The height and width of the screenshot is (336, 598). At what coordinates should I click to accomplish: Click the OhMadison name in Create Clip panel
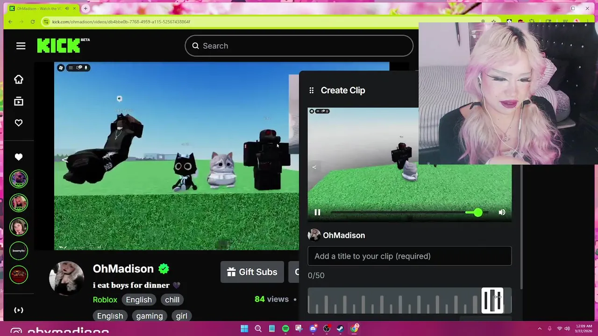[x=344, y=235]
